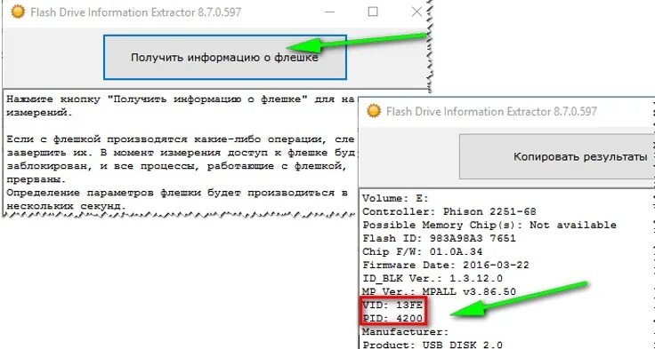Click the "Chip F/W: 01.0A.34" line
The width and height of the screenshot is (655, 349).
[423, 252]
